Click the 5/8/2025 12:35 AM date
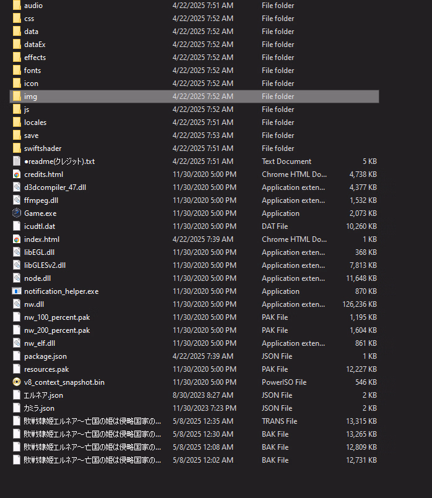The height and width of the screenshot is (498, 432). (x=203, y=421)
